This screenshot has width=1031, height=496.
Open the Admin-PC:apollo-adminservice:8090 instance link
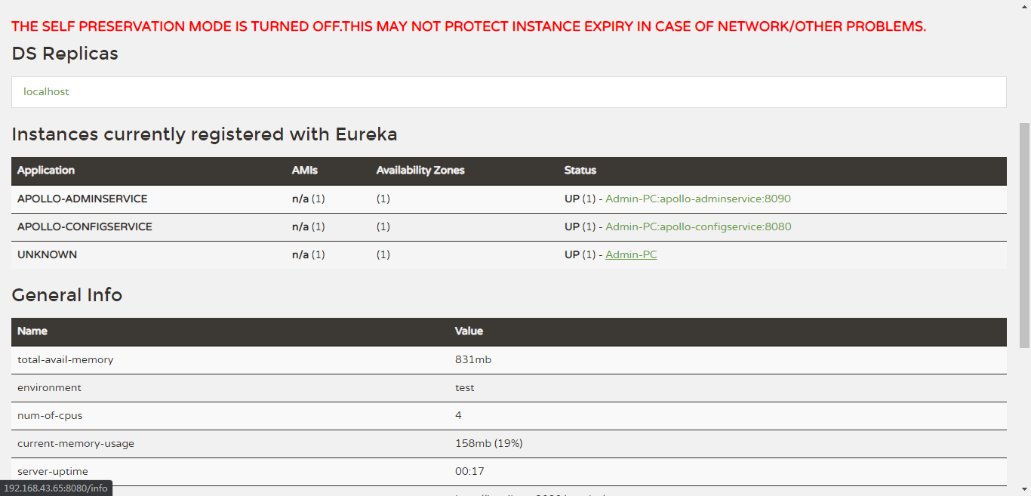click(697, 199)
